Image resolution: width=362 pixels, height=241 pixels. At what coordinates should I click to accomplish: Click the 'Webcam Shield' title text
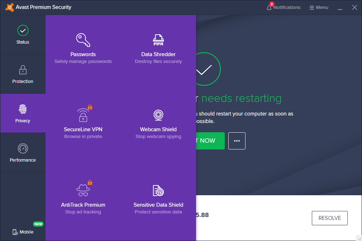coord(158,129)
